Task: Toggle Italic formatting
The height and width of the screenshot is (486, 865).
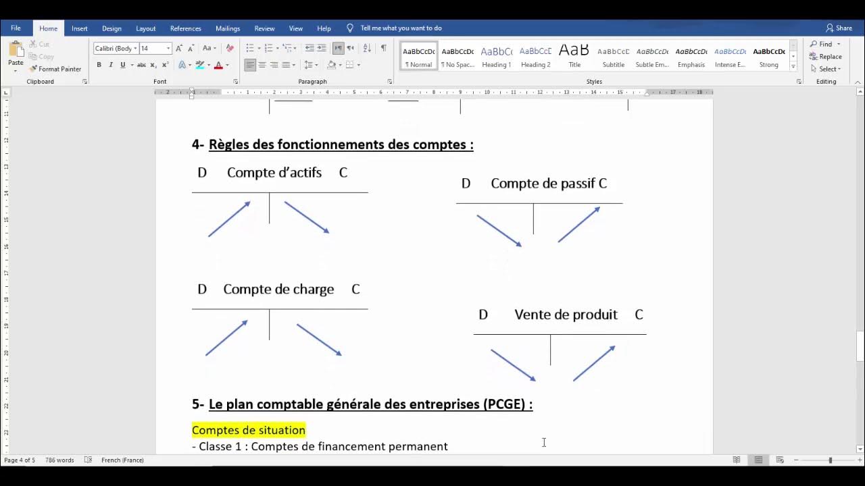Action: tap(111, 65)
